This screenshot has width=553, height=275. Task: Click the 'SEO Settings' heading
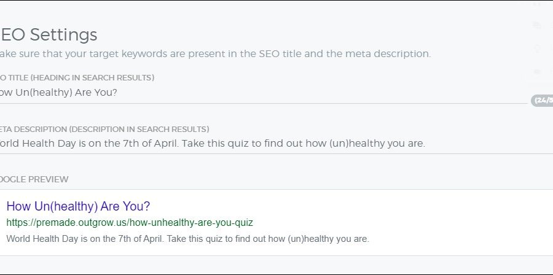click(x=49, y=34)
